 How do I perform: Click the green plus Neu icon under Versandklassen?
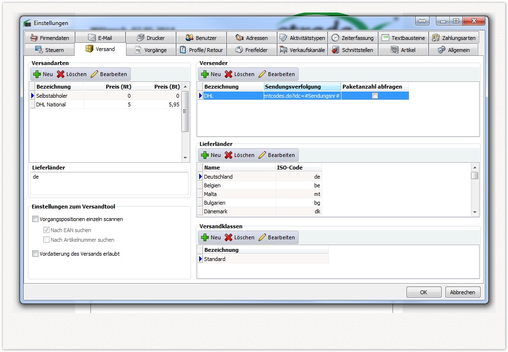(x=205, y=237)
